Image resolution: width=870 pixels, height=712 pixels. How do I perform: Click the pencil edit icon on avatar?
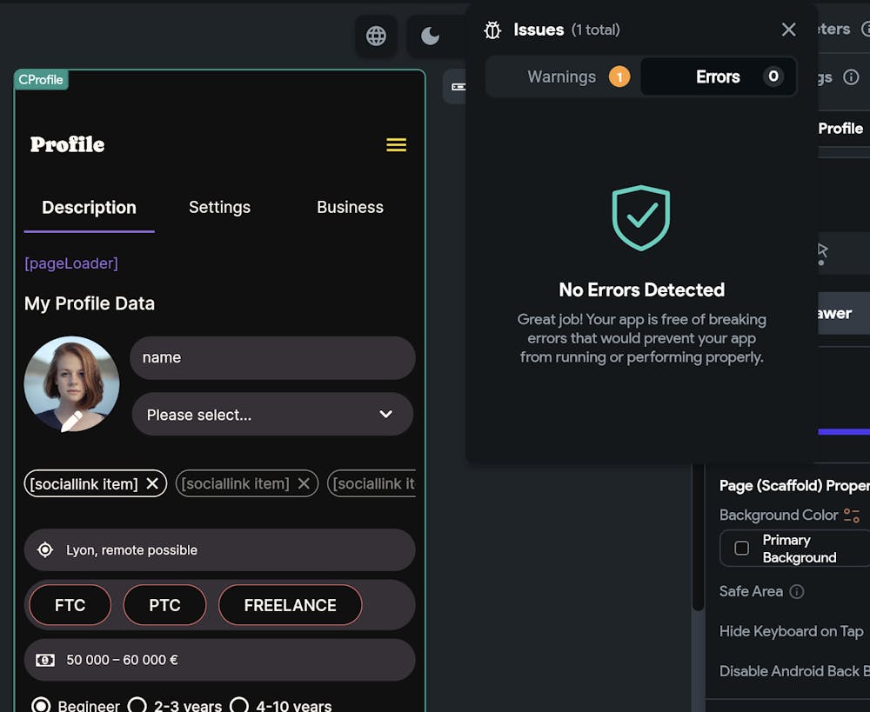click(x=71, y=421)
